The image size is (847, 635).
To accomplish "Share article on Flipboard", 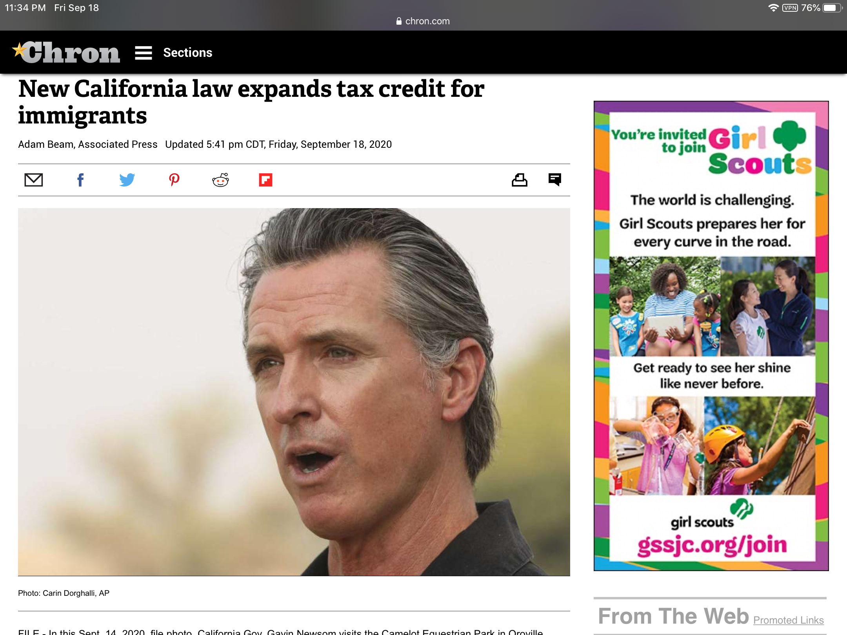I will click(x=265, y=180).
